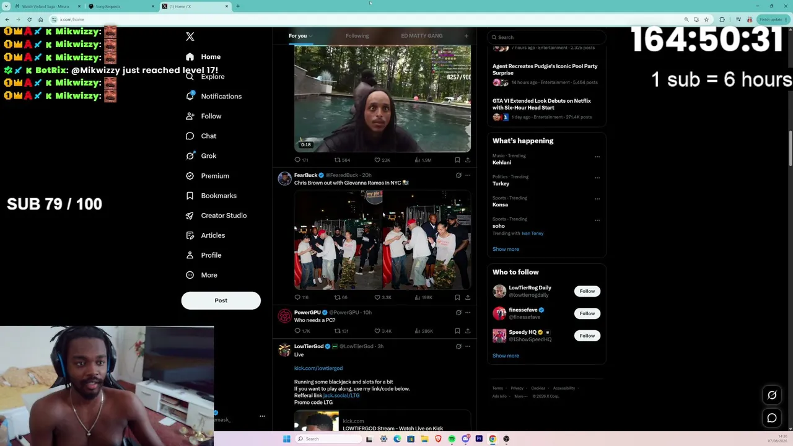The image size is (793, 446).
Task: Open Chat from the sidebar
Action: [201, 136]
